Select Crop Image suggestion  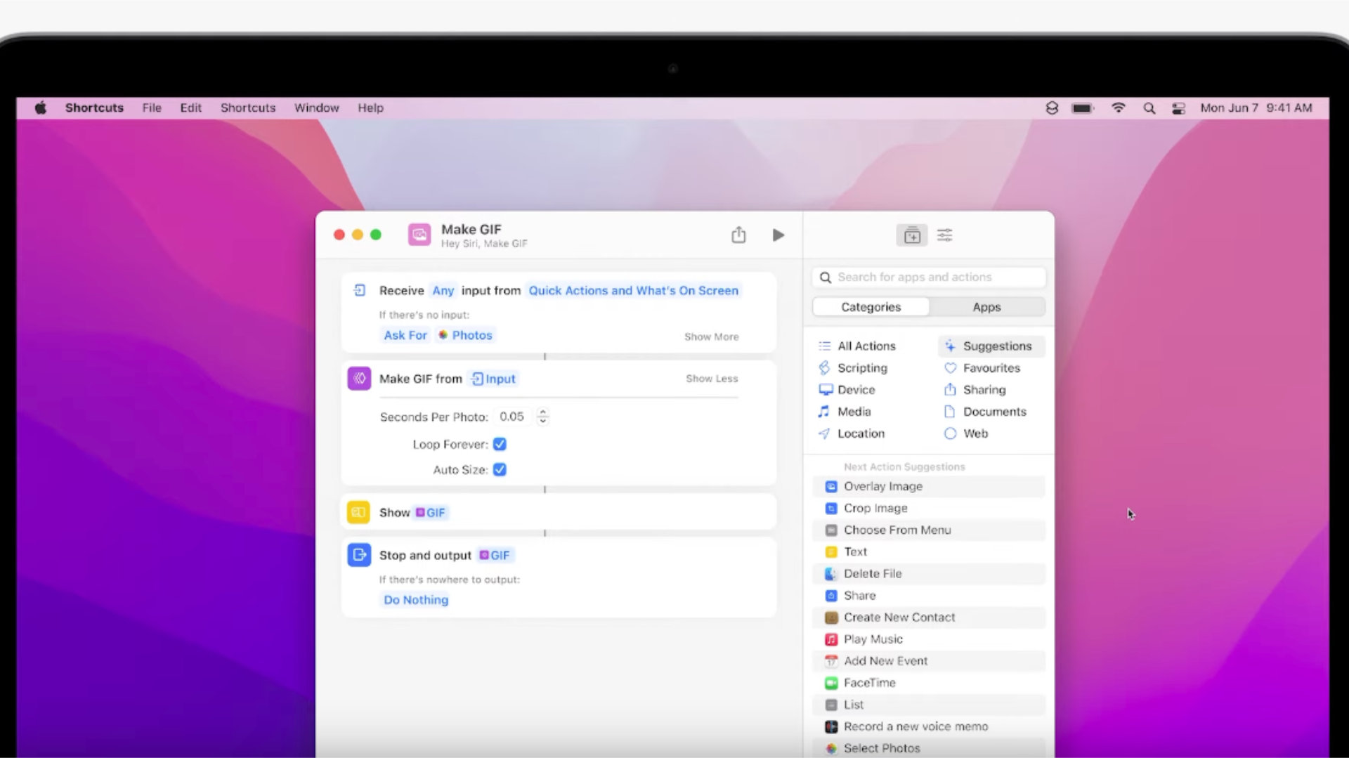929,508
